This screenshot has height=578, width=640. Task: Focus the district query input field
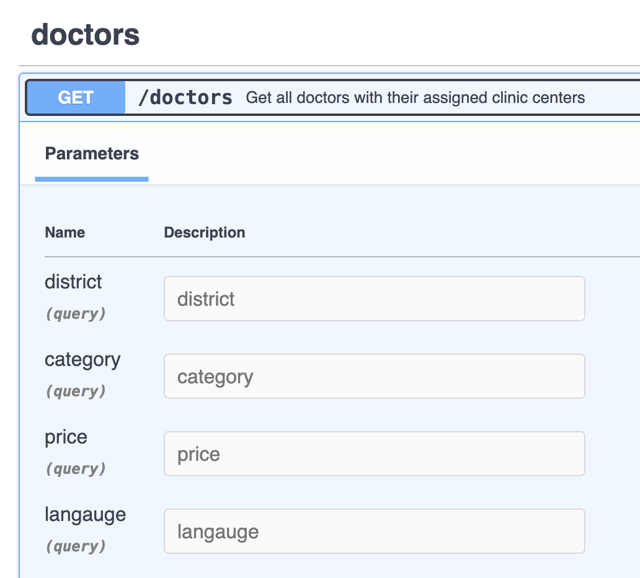click(374, 299)
